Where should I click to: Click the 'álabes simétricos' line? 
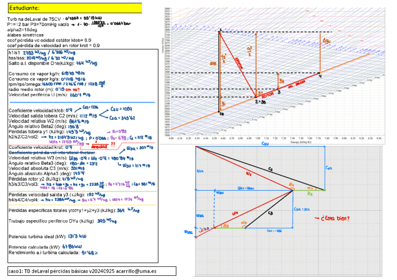[25, 35]
